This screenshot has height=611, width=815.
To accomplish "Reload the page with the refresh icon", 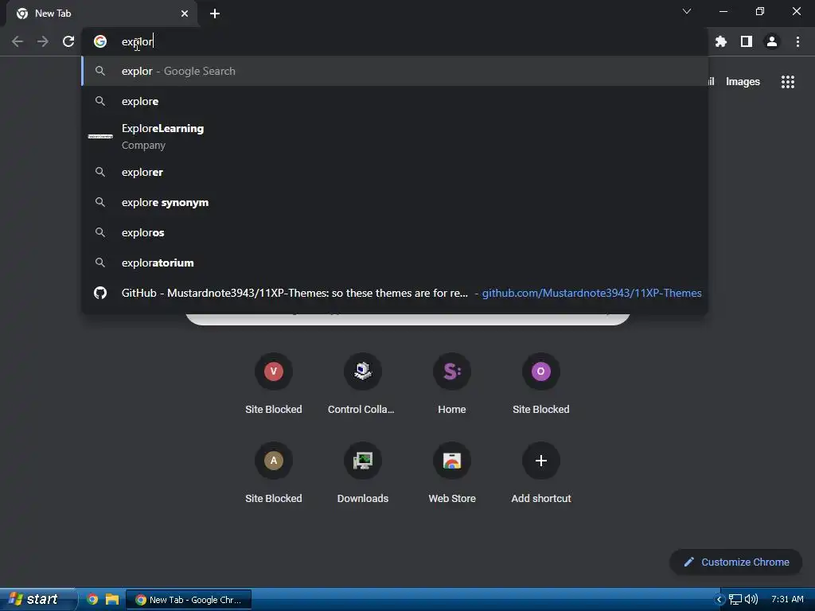I will 68,41.
